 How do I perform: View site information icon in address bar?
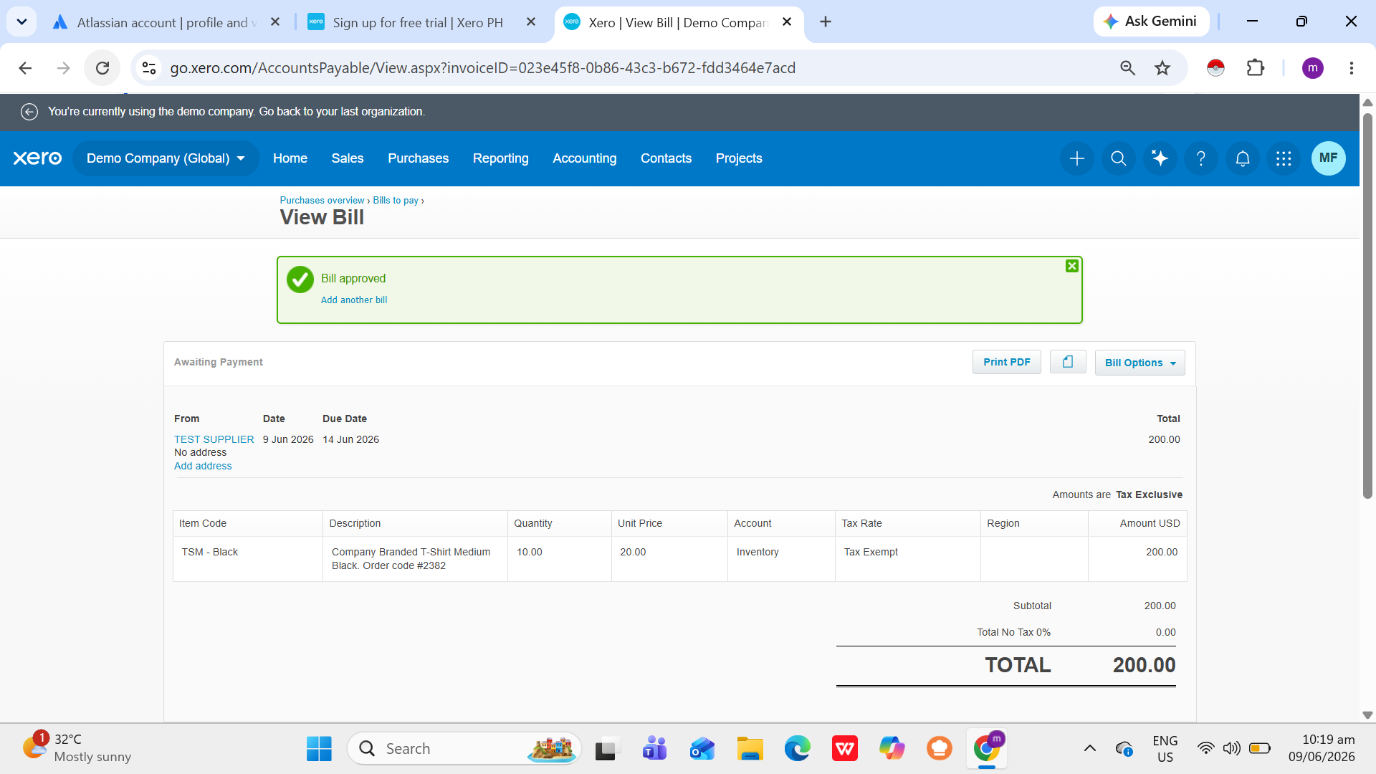(x=149, y=68)
